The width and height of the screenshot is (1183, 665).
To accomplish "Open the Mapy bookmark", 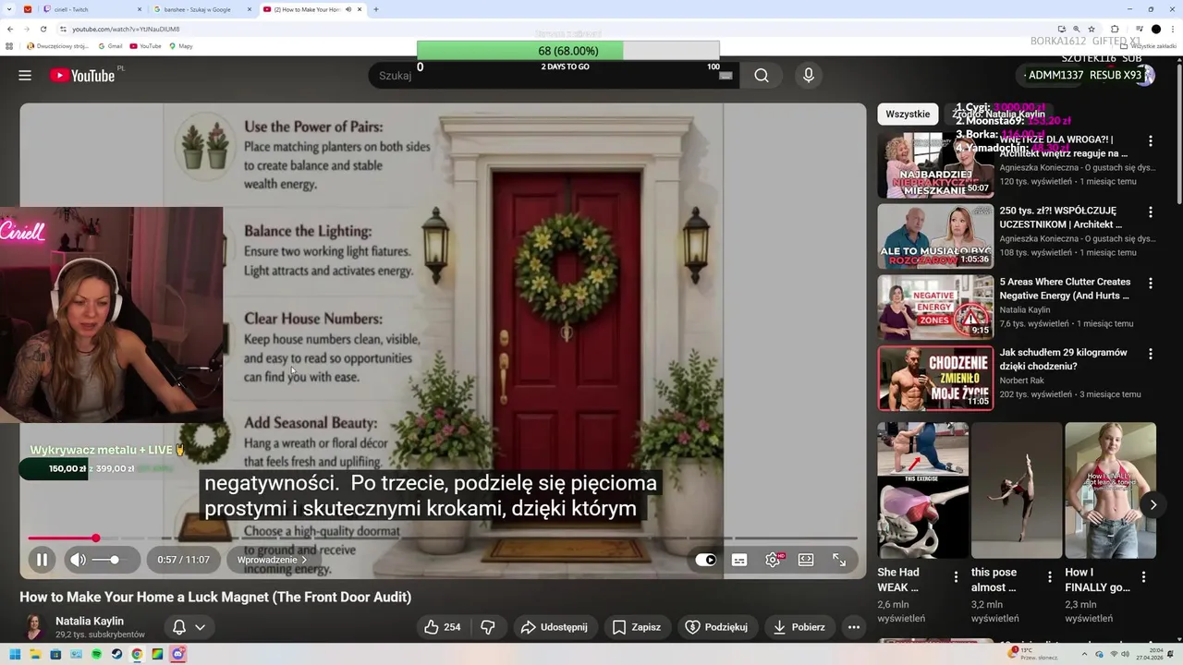I will click(181, 45).
